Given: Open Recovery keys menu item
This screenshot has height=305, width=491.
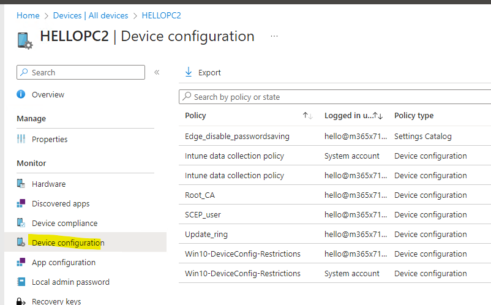Looking at the screenshot, I should tap(56, 301).
